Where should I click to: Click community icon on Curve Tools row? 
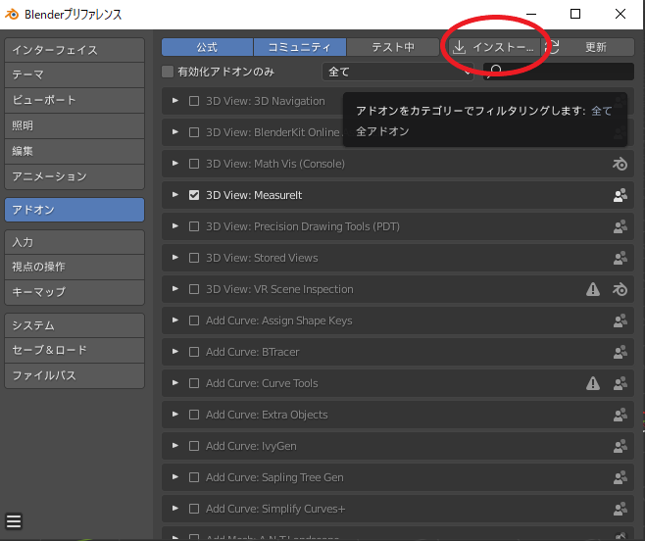pos(620,383)
